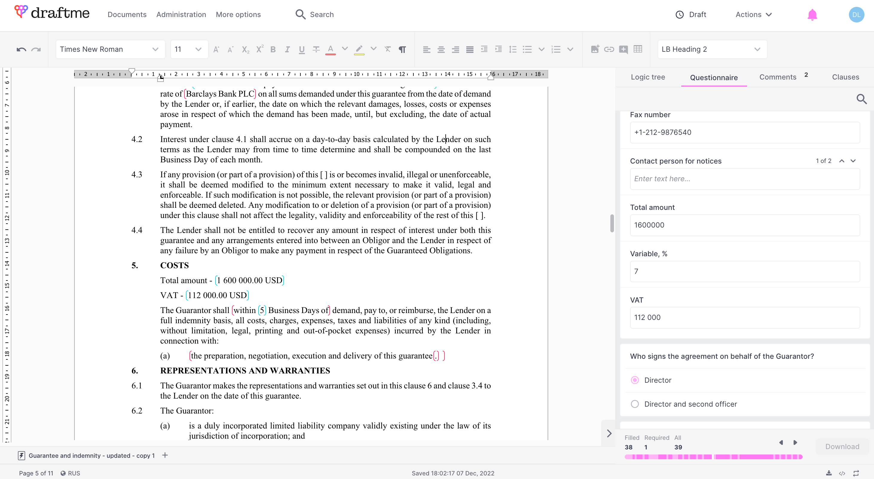Click the Contact person for notices field
Image resolution: width=874 pixels, height=479 pixels.
[744, 179]
